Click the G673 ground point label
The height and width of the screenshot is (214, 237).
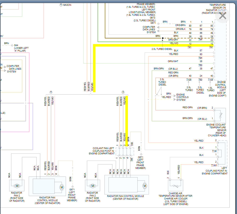point(152,18)
